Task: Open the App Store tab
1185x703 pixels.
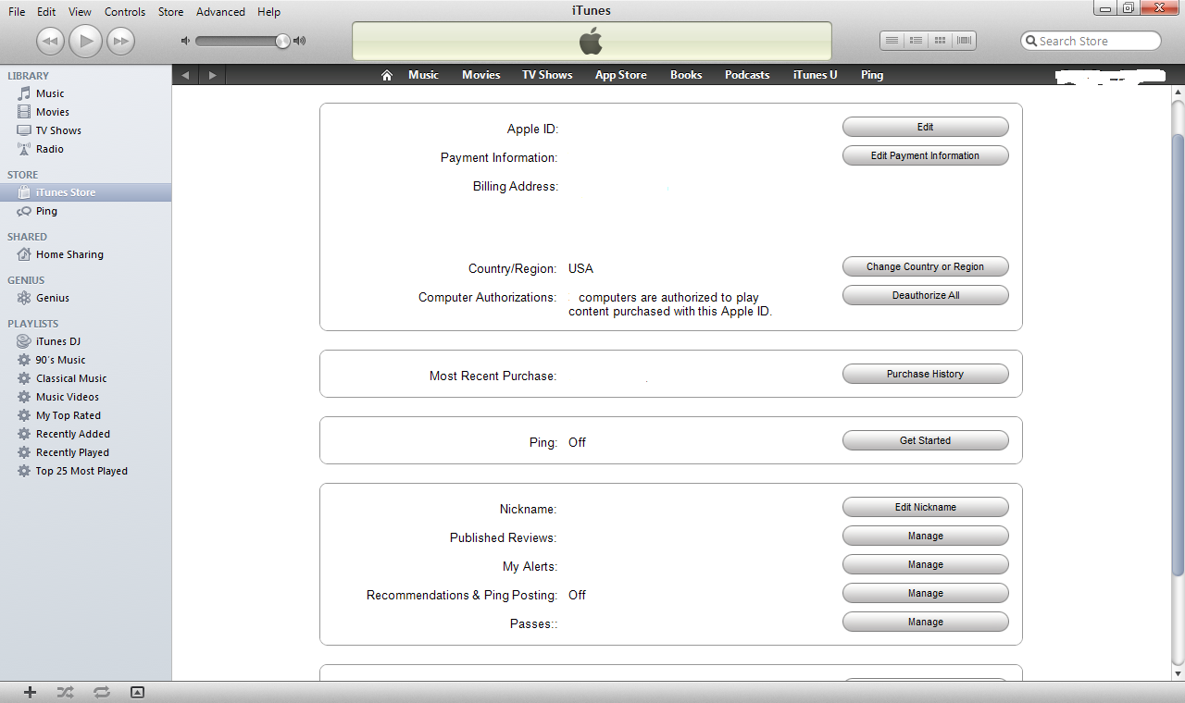Action: 621,75
